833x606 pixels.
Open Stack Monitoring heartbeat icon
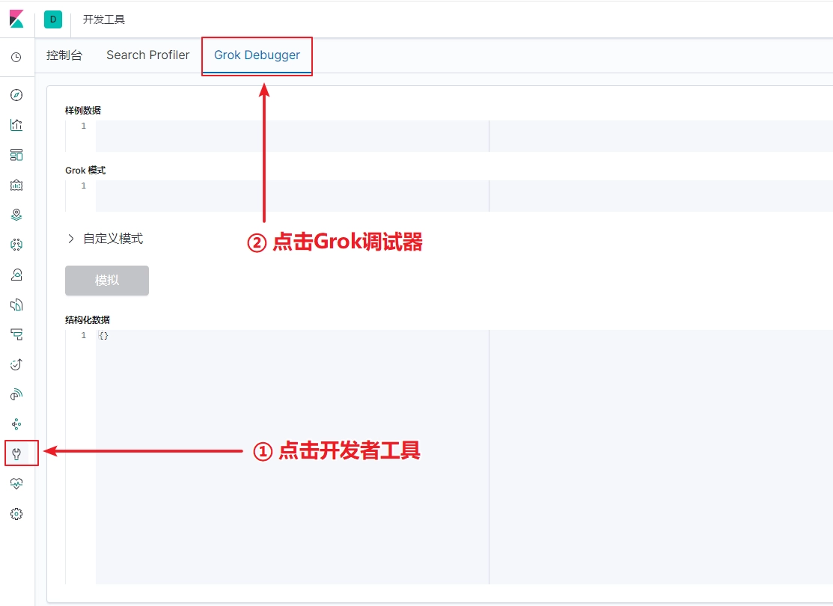[x=16, y=484]
